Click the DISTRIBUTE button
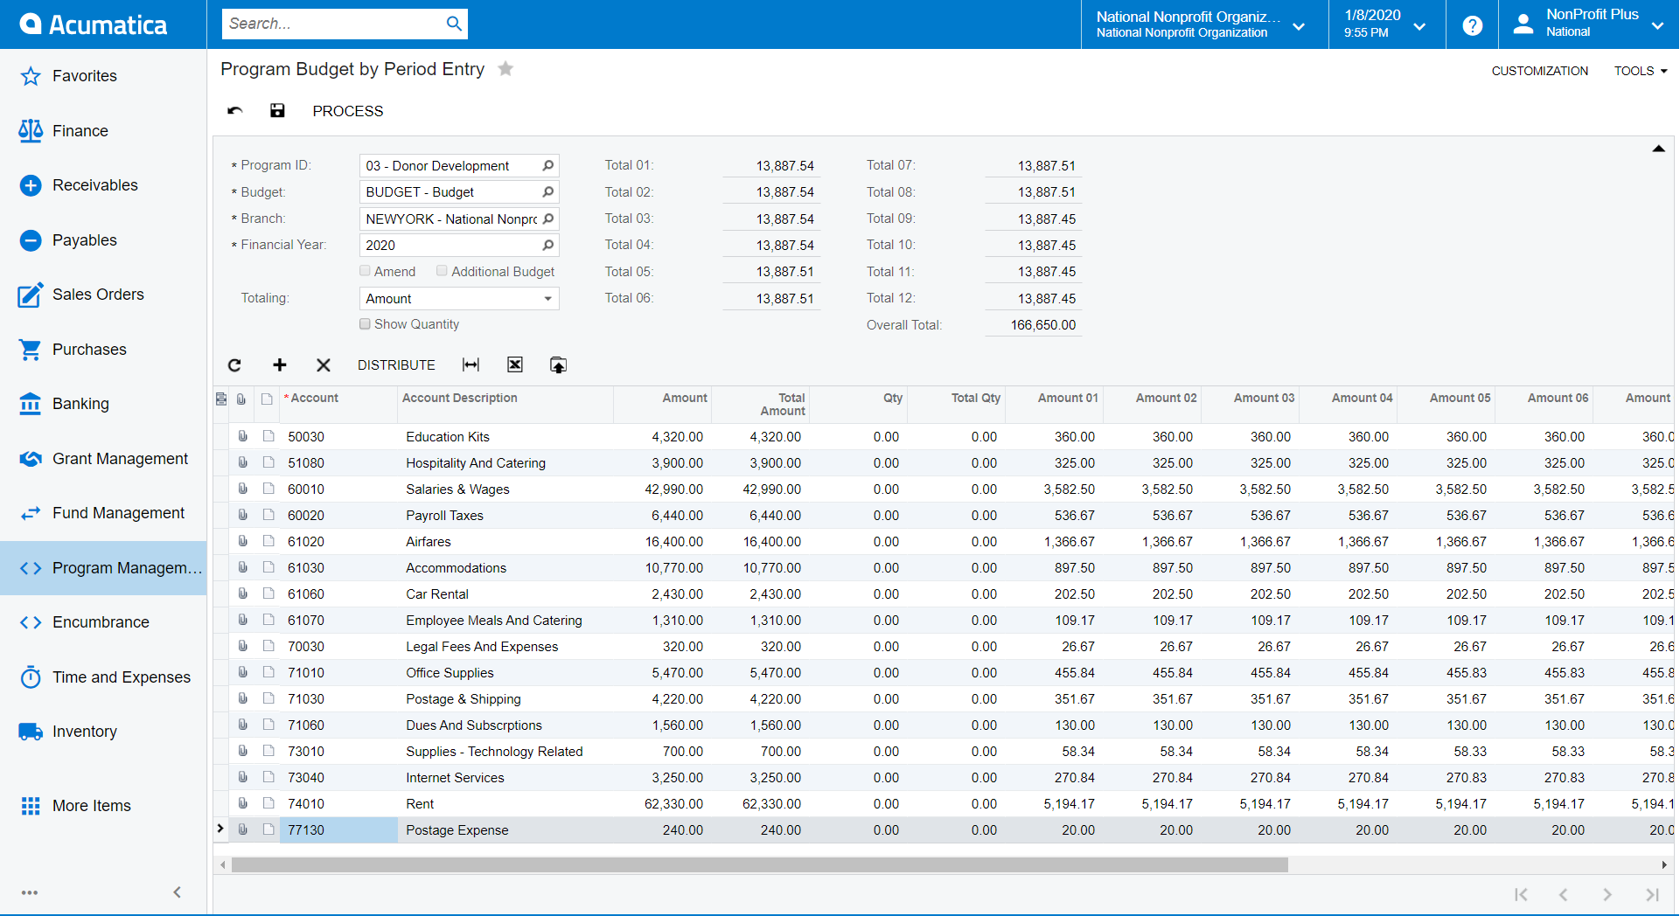The width and height of the screenshot is (1680, 916). point(396,365)
